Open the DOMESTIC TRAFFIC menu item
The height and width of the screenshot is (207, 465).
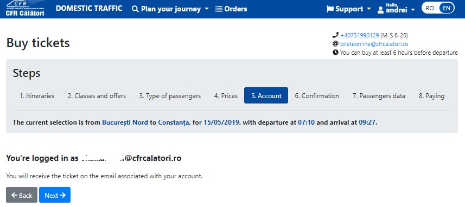[x=89, y=8]
